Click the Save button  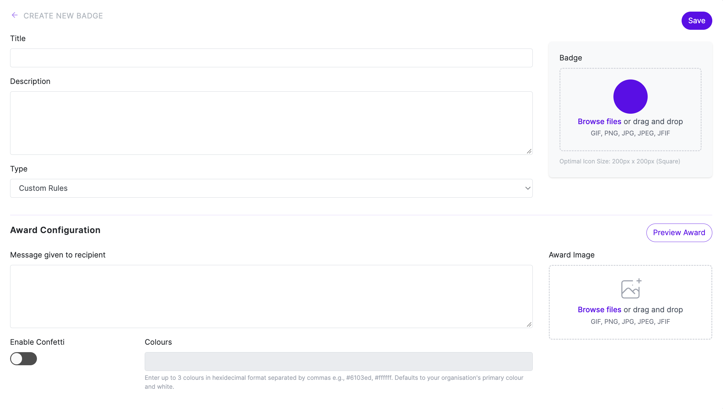696,21
